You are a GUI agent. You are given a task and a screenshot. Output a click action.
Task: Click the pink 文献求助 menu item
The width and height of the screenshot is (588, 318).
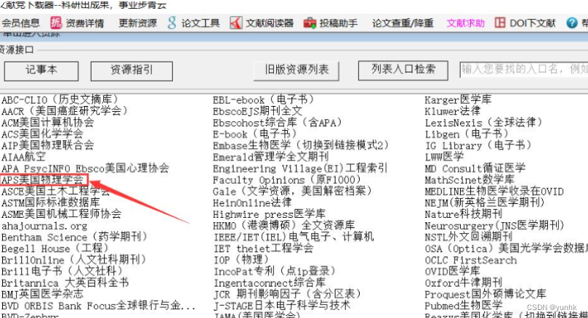coord(465,23)
